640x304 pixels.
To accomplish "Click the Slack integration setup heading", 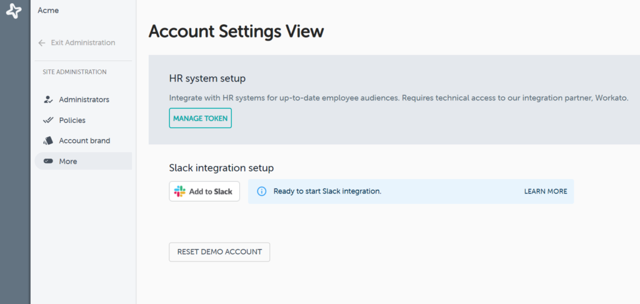I will 221,168.
